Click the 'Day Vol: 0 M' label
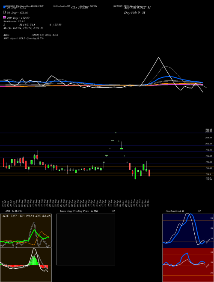 click(x=134, y=12)
